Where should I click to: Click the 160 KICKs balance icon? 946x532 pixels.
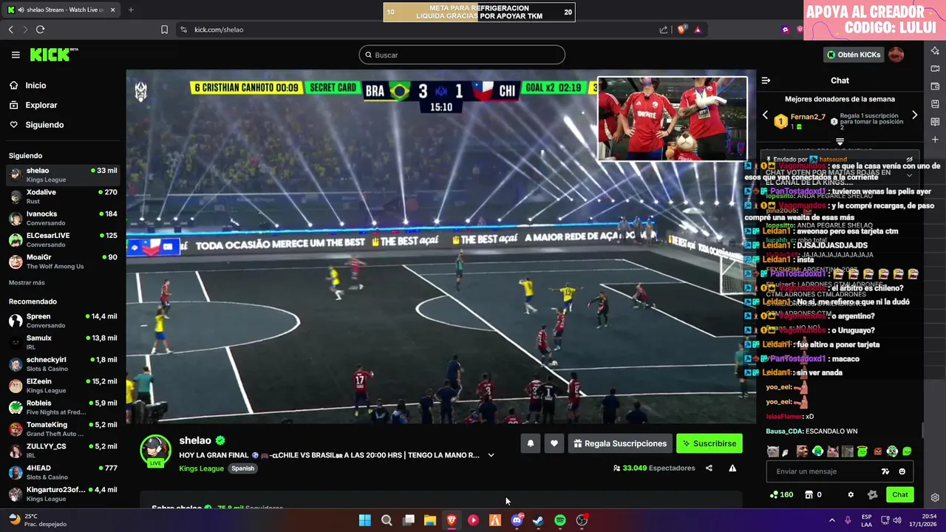coord(781,495)
